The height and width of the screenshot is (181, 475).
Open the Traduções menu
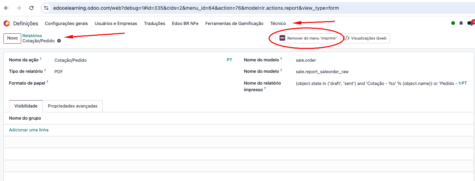[155, 24]
